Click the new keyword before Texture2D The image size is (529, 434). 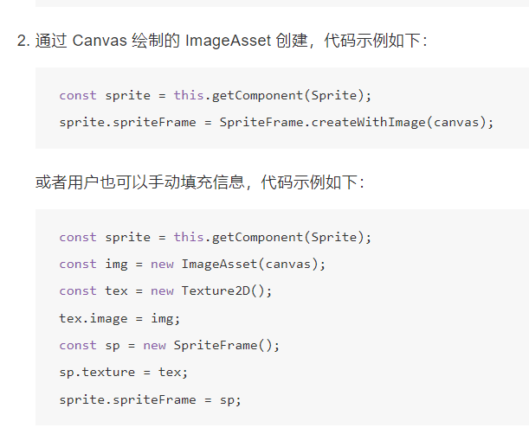coord(162,290)
